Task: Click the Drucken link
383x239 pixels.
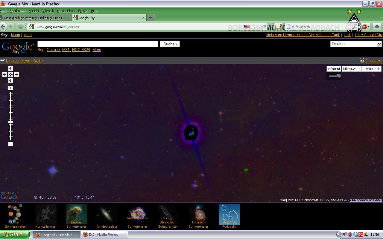Action: coord(373,61)
